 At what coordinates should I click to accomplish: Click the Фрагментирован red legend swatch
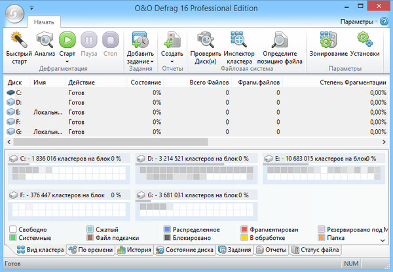[244, 229]
